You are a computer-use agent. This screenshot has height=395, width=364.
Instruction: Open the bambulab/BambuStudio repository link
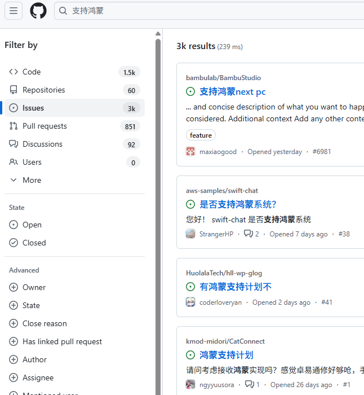223,78
